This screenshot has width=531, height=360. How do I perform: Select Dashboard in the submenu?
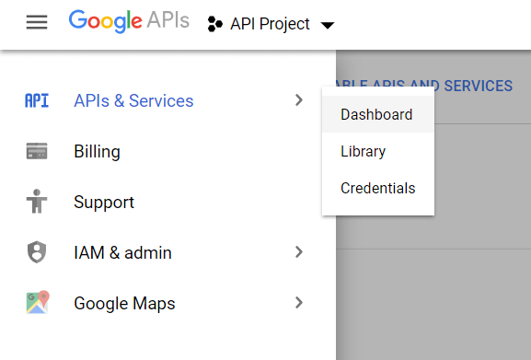coord(378,114)
